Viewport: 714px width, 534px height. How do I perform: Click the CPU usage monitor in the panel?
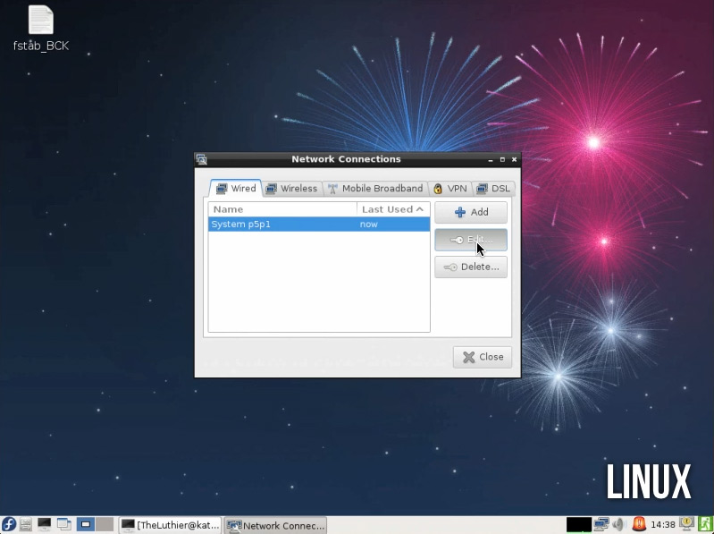[x=579, y=525]
